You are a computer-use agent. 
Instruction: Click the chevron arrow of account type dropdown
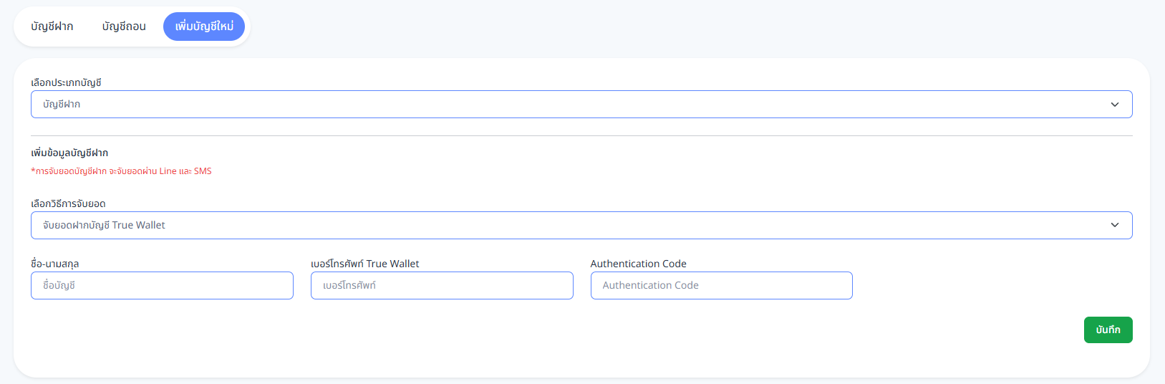pos(1114,105)
